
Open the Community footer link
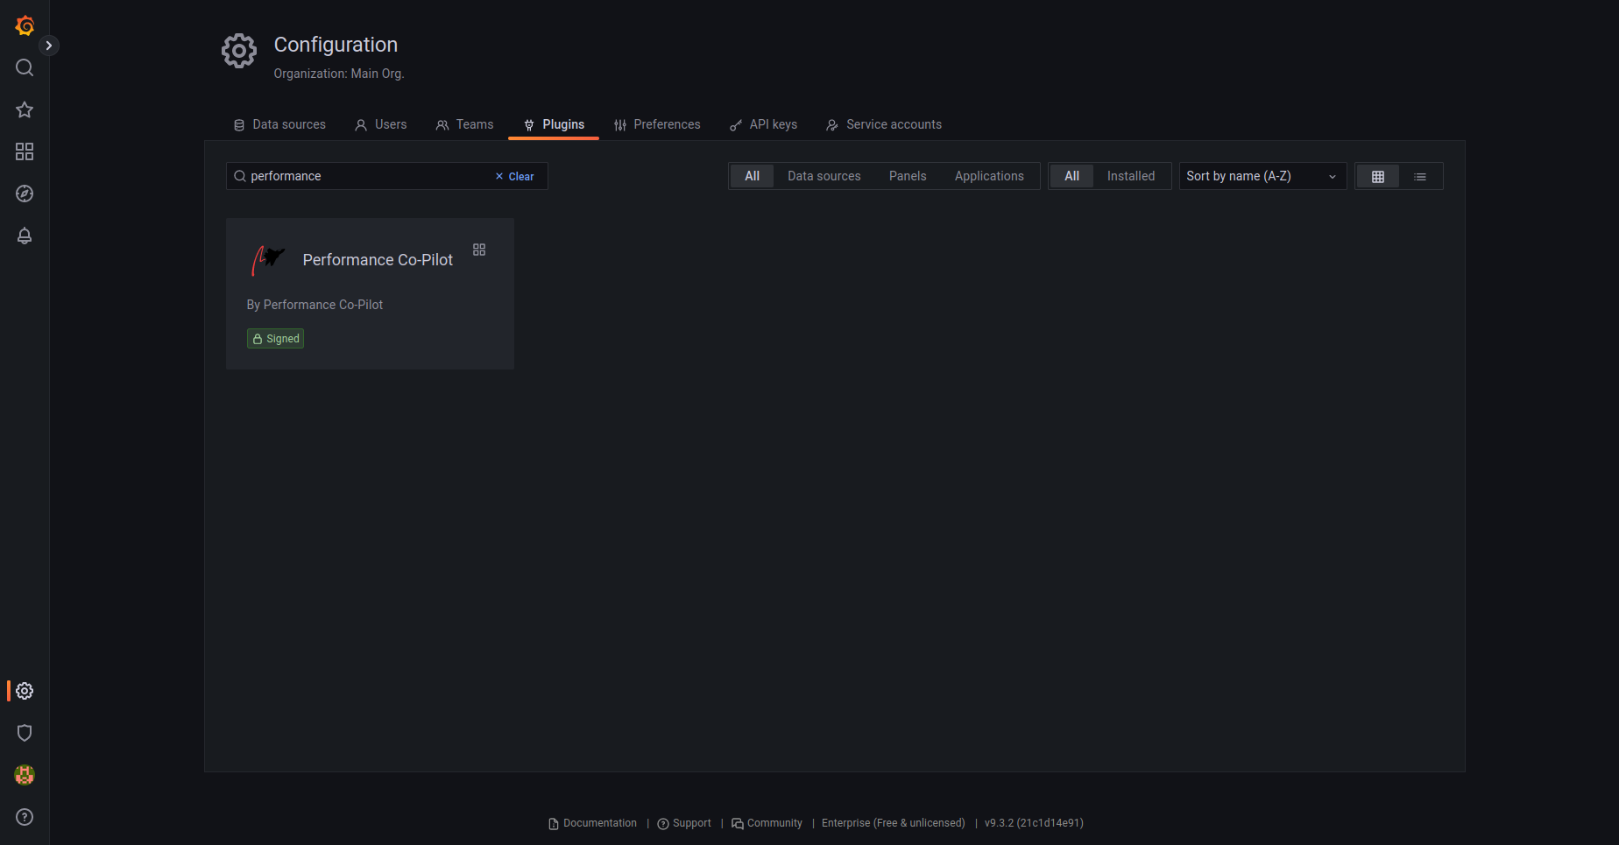(767, 823)
